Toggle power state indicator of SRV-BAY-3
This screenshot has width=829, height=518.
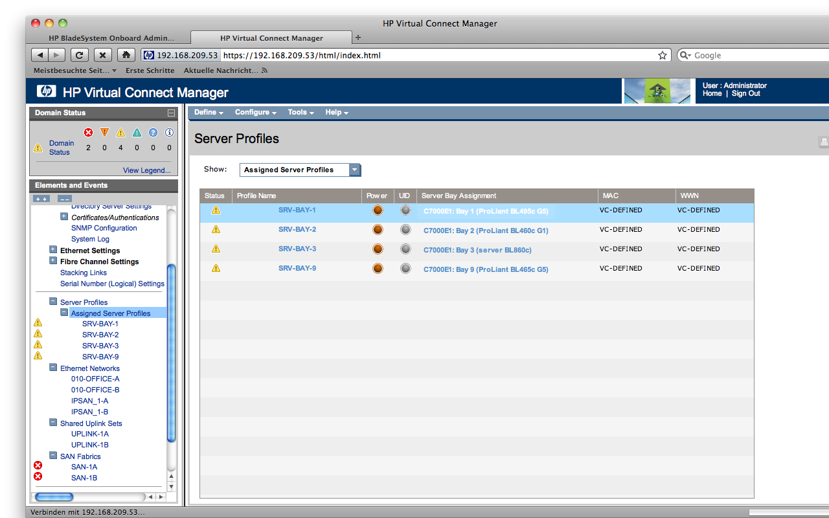378,249
